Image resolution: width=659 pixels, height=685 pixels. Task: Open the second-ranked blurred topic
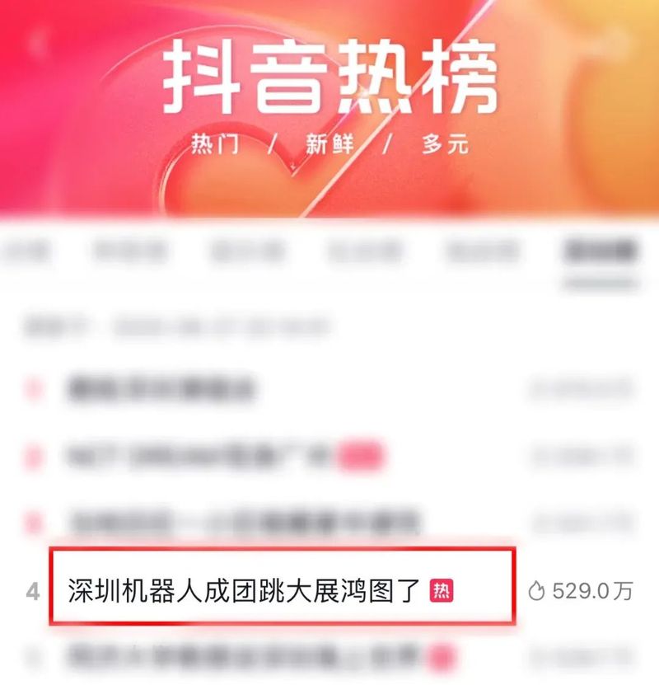point(203,456)
